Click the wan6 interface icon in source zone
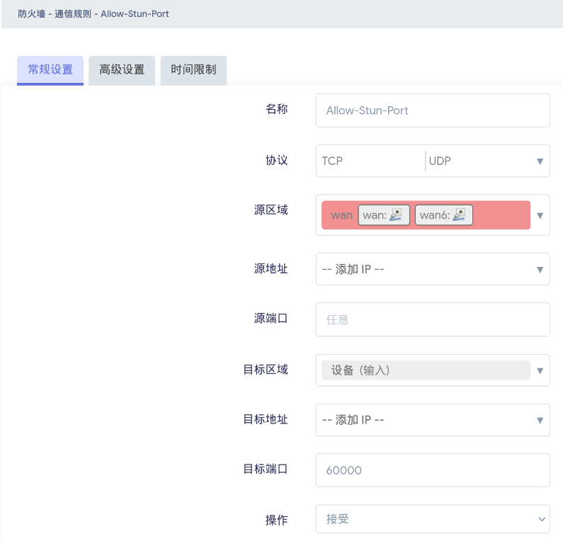 point(460,215)
